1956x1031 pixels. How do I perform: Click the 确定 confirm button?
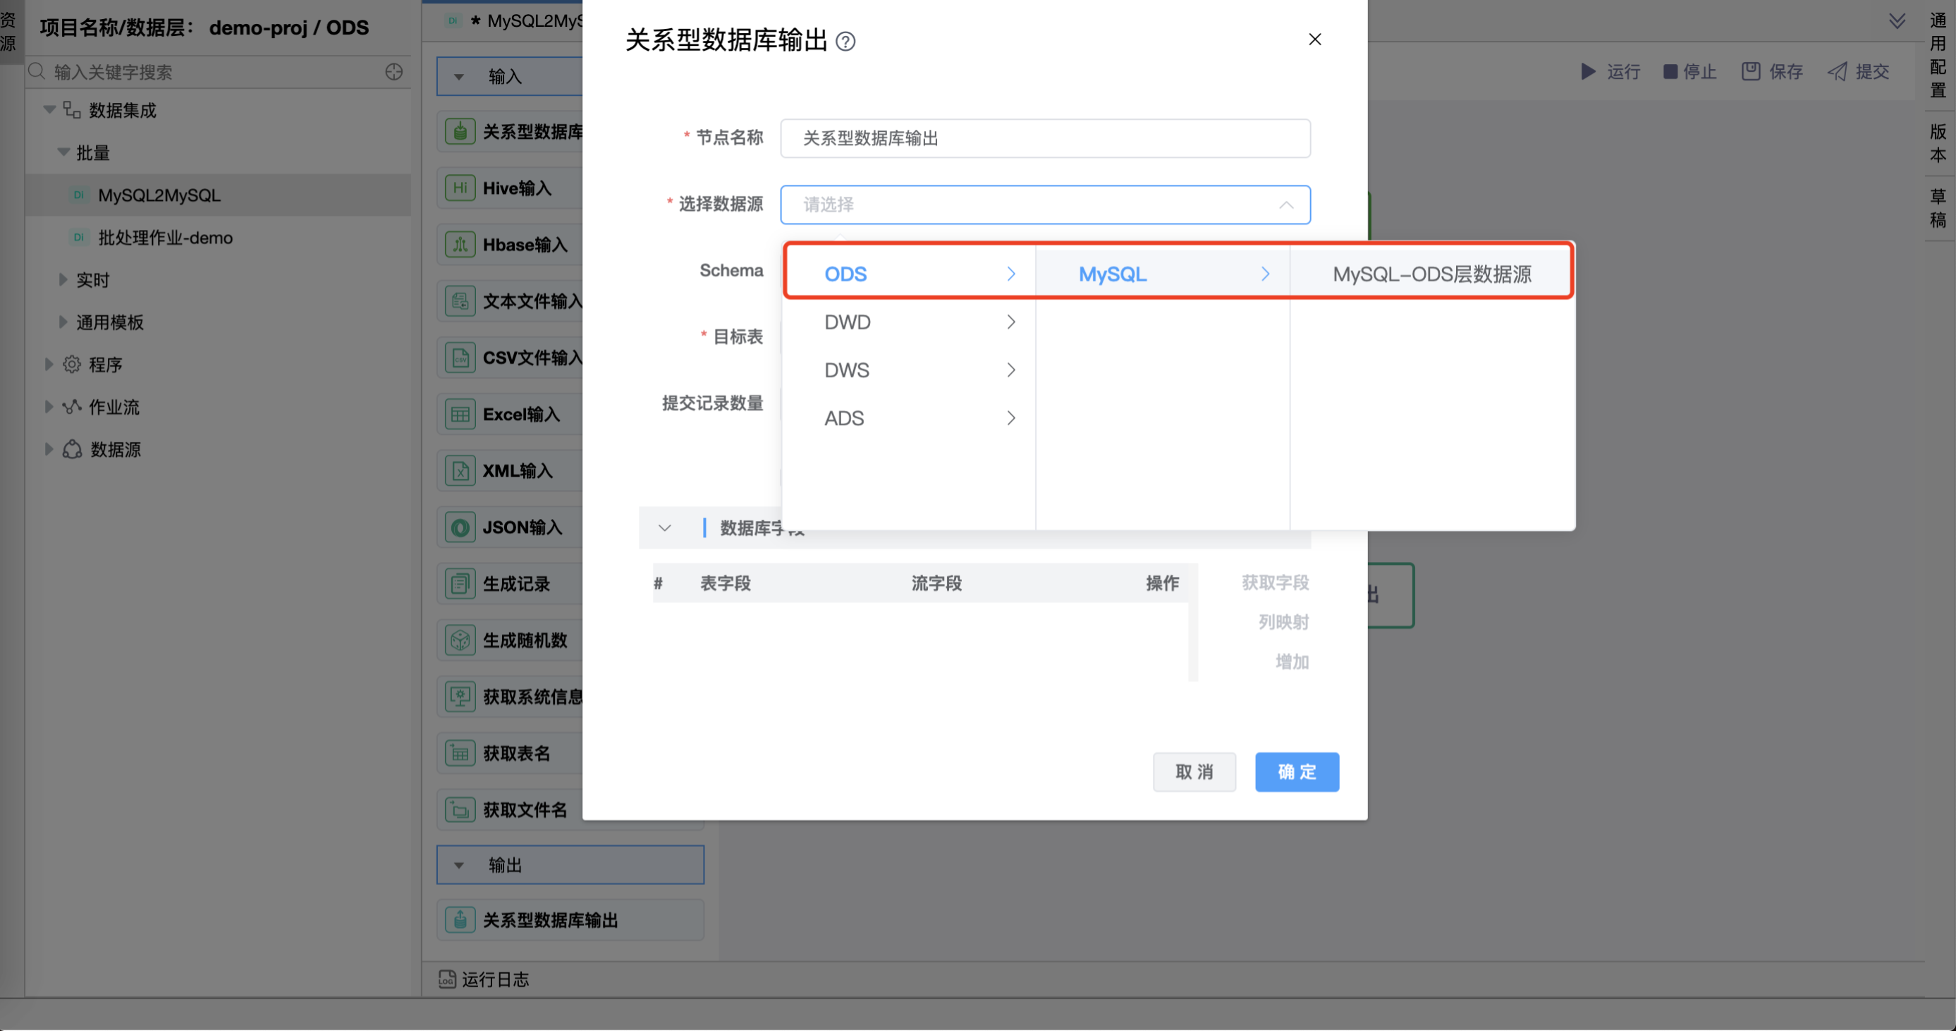(x=1296, y=771)
